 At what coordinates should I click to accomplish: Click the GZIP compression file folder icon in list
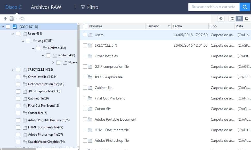(x=90, y=66)
